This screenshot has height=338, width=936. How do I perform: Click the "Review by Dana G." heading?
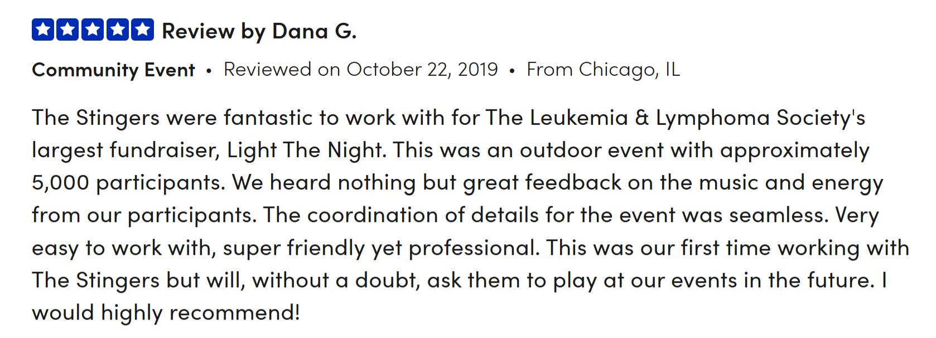click(x=259, y=31)
